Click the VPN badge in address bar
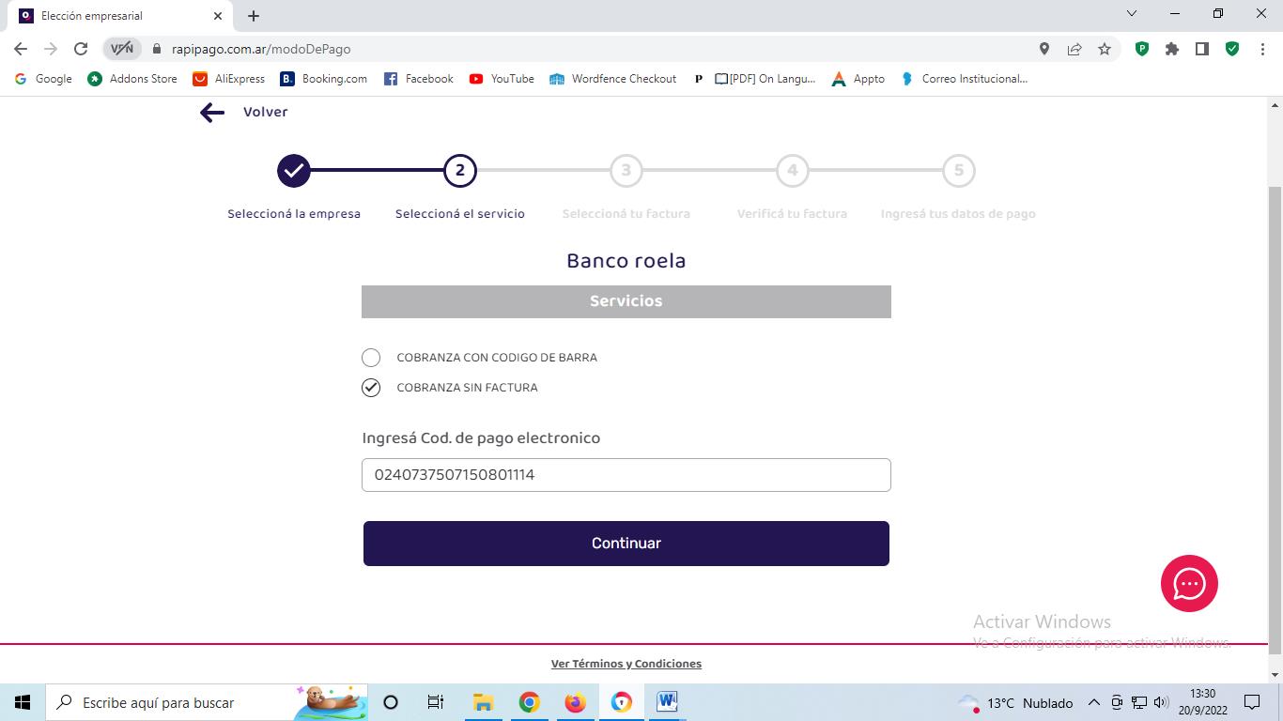This screenshot has height=721, width=1283. 122,49
